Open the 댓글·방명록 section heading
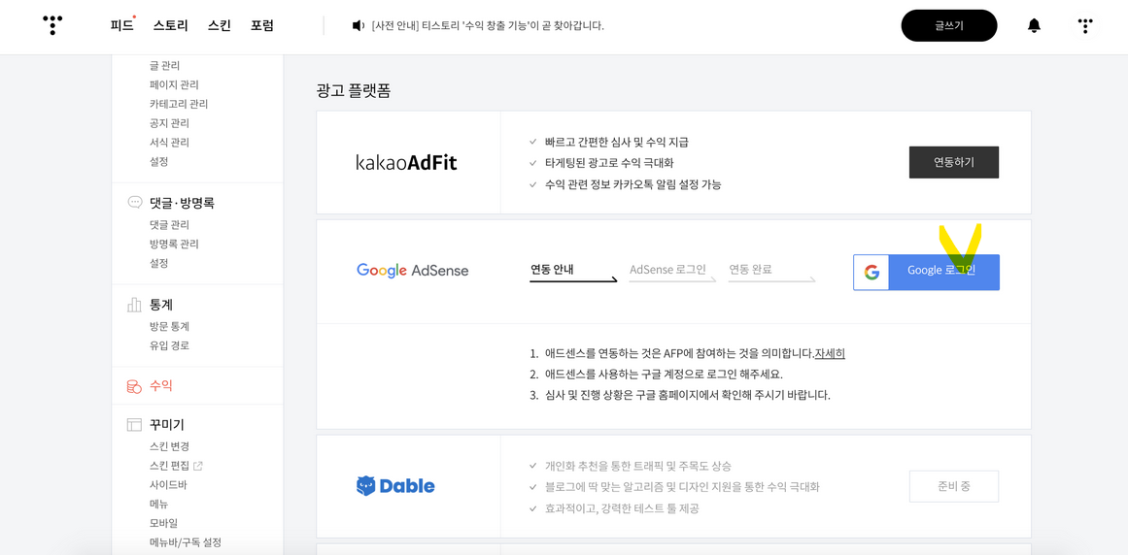Image resolution: width=1128 pixels, height=555 pixels. coord(182,203)
